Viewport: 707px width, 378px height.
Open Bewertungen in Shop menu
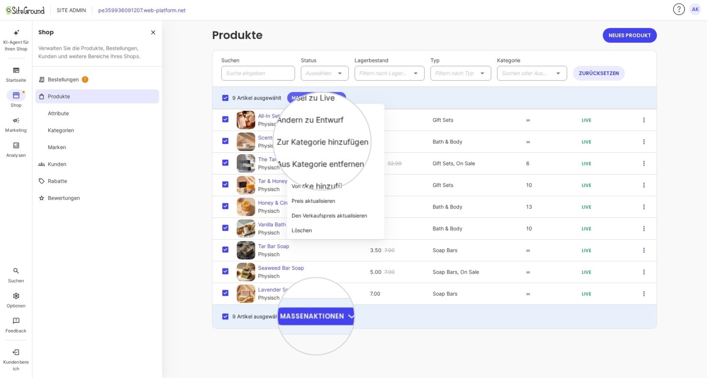[x=64, y=198]
